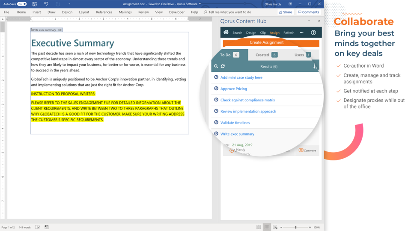Open the more options ellipsis in Qorus toolbar

pyautogui.click(x=301, y=33)
